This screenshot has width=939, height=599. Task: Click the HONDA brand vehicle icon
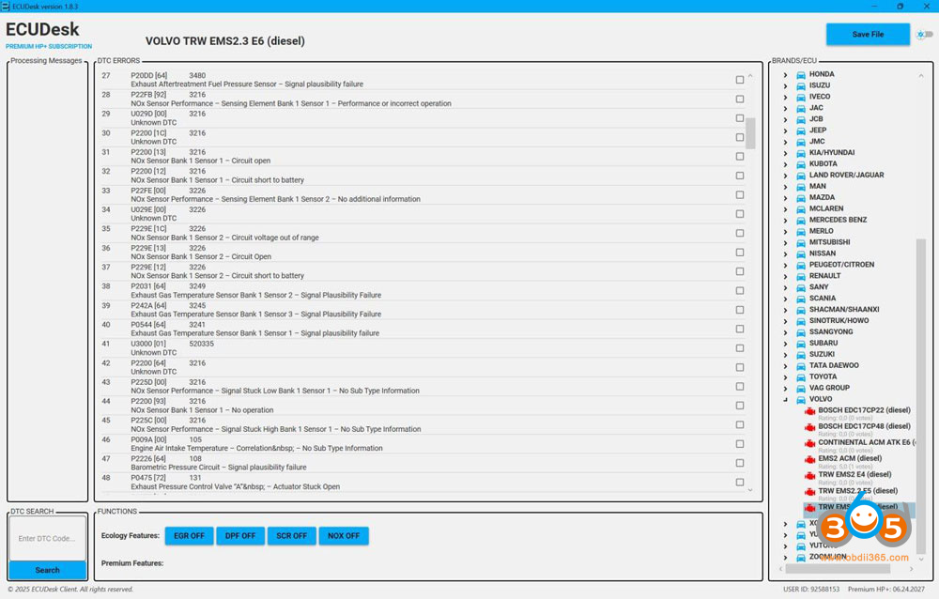800,73
